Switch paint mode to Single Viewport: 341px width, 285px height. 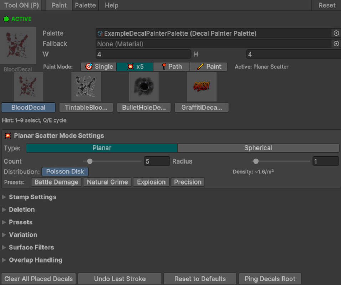click(99, 67)
